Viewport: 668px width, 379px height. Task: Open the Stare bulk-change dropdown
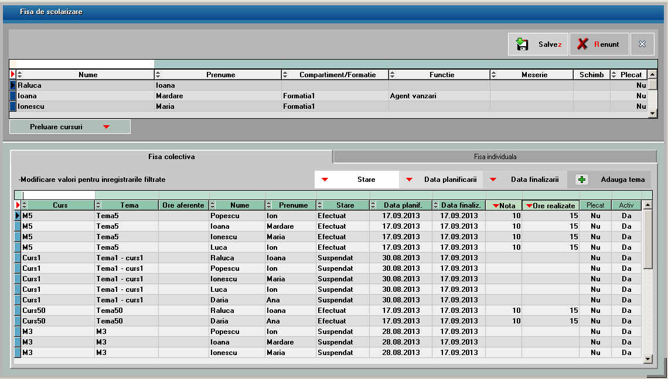tap(357, 180)
